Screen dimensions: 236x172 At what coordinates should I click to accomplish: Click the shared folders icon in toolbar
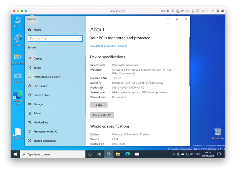(x=207, y=11)
